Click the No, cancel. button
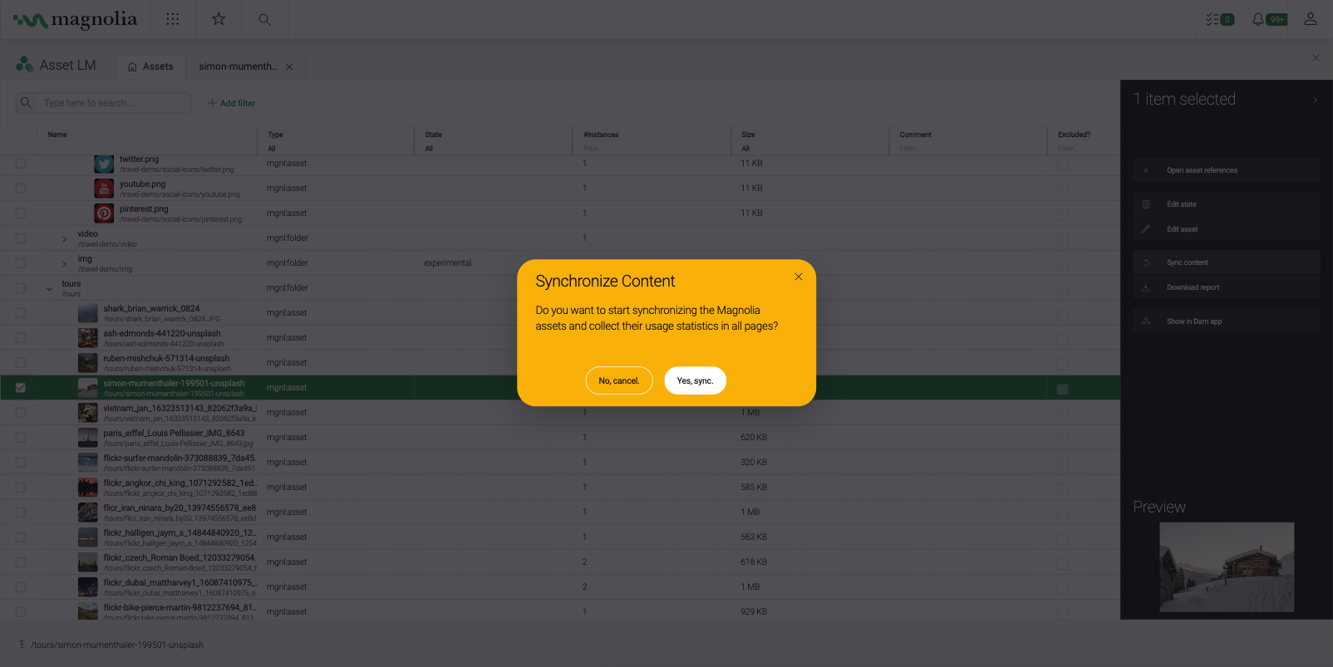Viewport: 1333px width, 667px height. click(619, 380)
